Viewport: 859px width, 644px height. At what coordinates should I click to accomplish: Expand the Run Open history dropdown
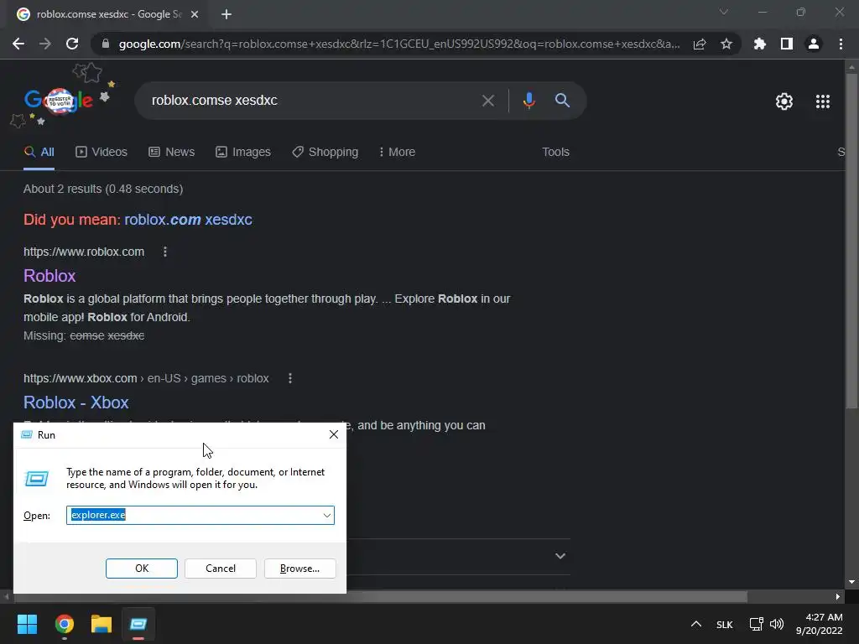pos(327,516)
